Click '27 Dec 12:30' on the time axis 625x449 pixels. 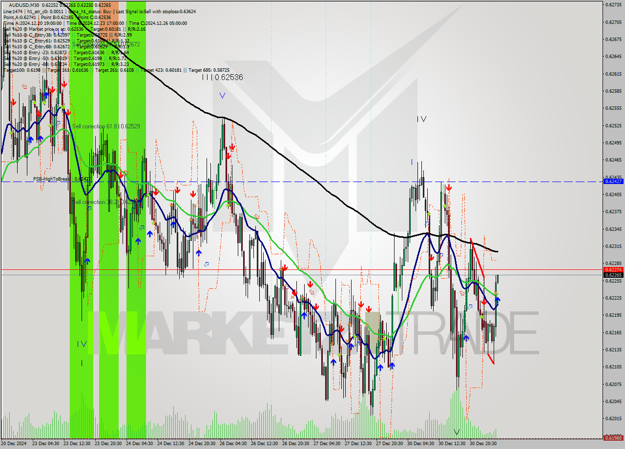(x=358, y=444)
